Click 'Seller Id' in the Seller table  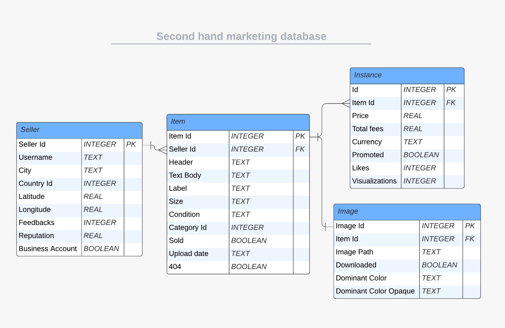pyautogui.click(x=32, y=144)
